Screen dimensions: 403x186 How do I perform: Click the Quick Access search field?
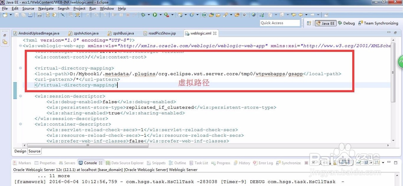280,23
